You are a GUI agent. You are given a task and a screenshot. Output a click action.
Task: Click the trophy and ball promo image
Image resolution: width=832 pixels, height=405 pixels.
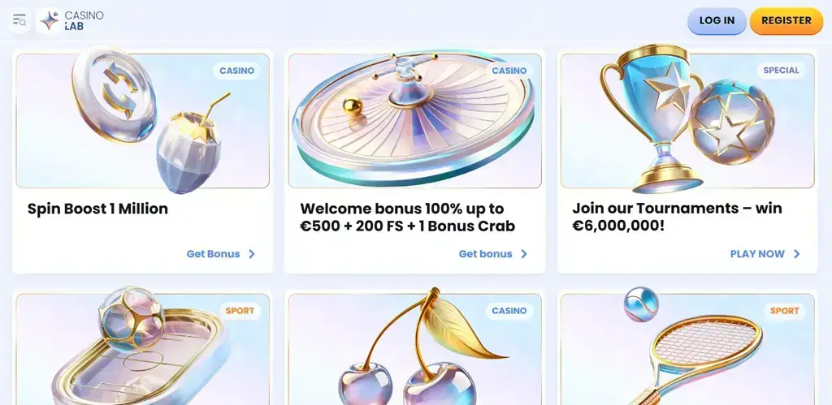point(687,119)
